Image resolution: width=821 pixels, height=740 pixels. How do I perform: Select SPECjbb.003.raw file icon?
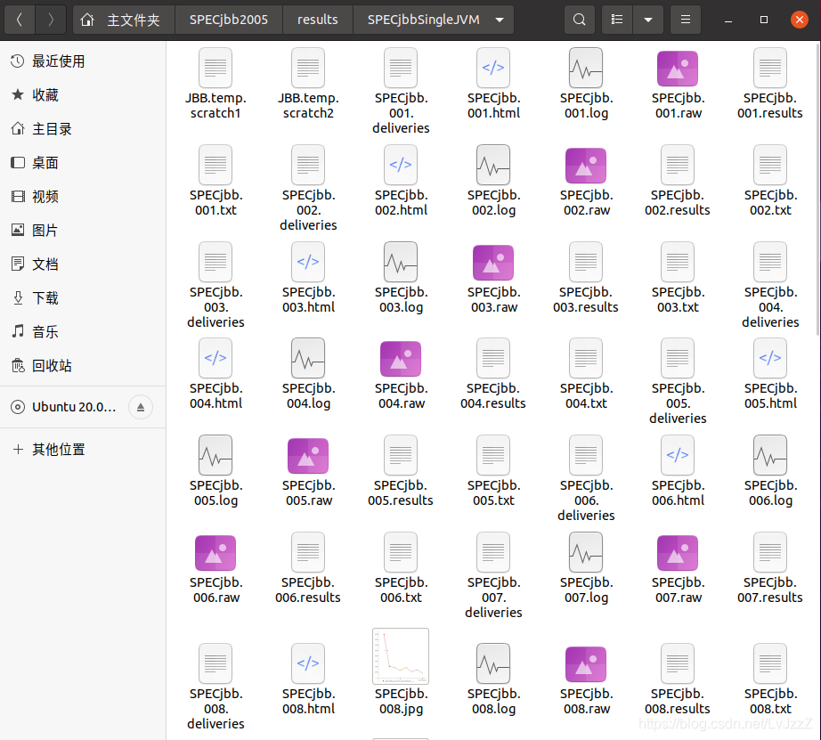(x=493, y=263)
